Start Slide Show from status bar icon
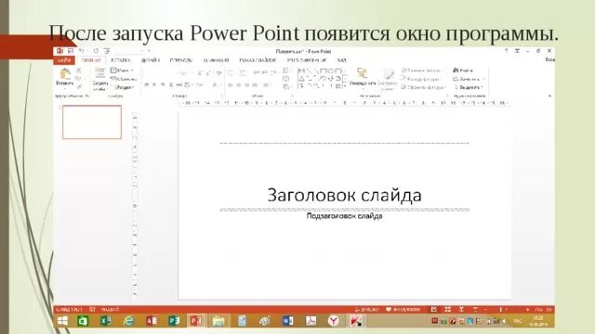 pos(475,309)
